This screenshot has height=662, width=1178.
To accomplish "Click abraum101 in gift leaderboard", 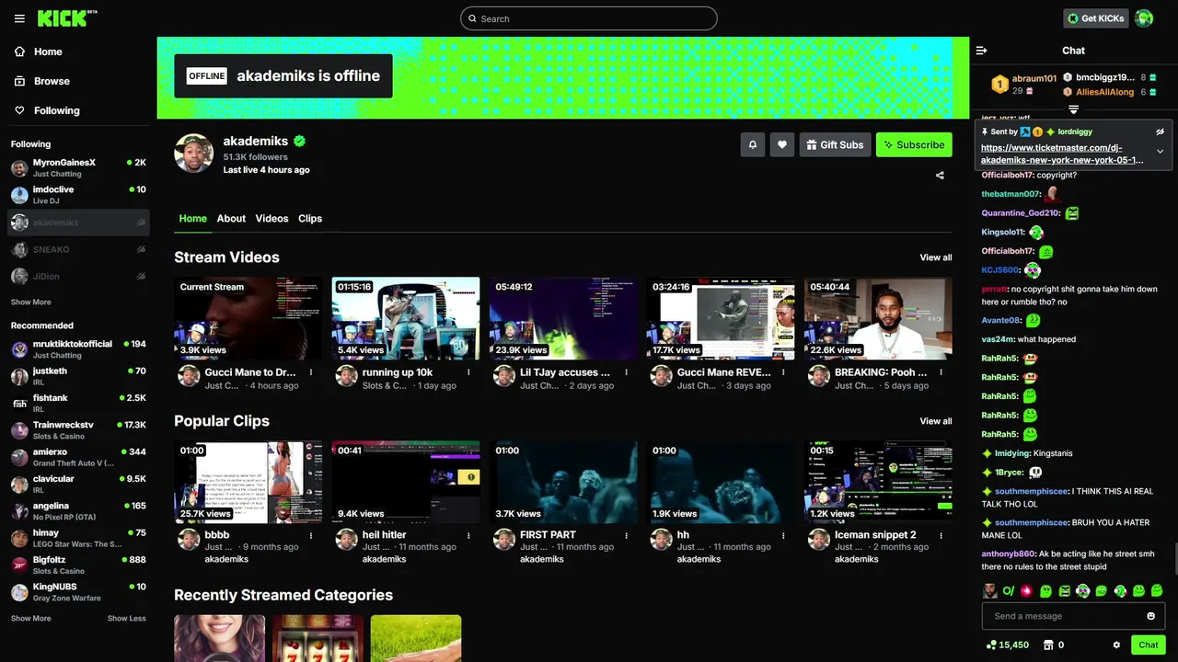I will [1034, 78].
